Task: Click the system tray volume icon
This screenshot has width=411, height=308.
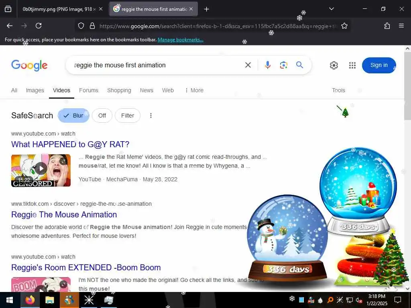Action: 359,300
